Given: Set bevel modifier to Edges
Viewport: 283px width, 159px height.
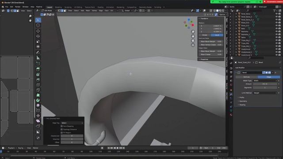Looking at the screenshot, I should pyautogui.click(x=269, y=77).
